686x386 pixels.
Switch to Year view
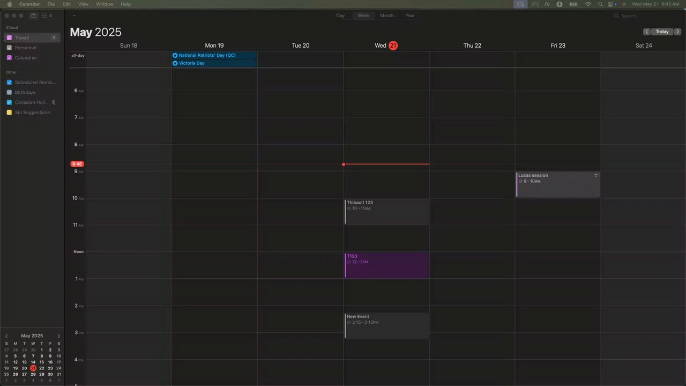pyautogui.click(x=410, y=16)
